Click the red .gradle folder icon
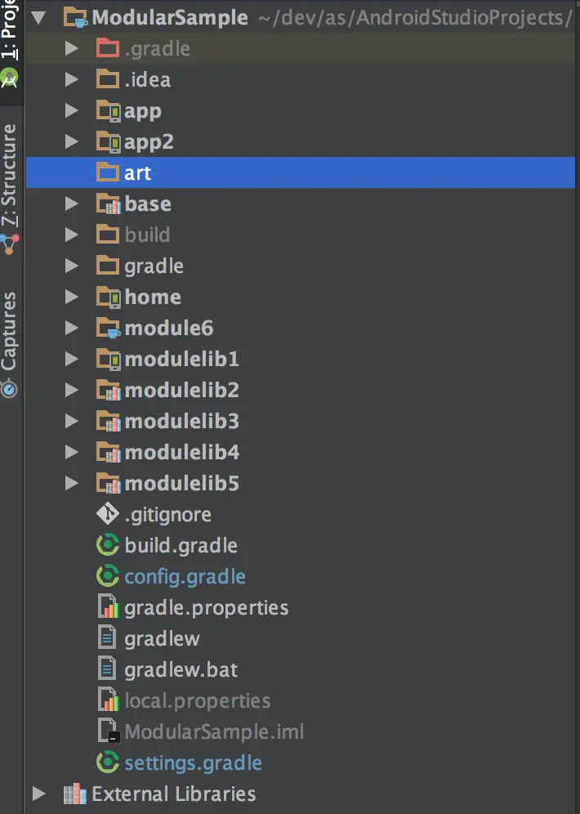 108,47
